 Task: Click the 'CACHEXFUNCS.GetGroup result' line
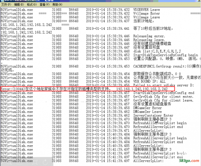101,66
